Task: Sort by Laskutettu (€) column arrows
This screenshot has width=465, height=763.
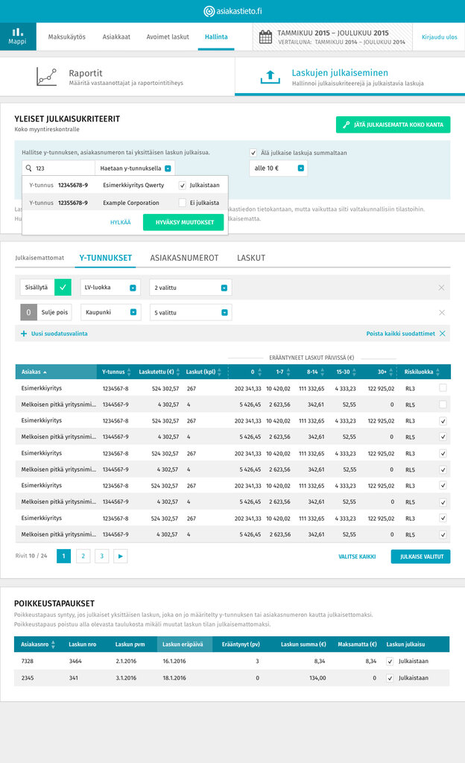Action: click(178, 372)
